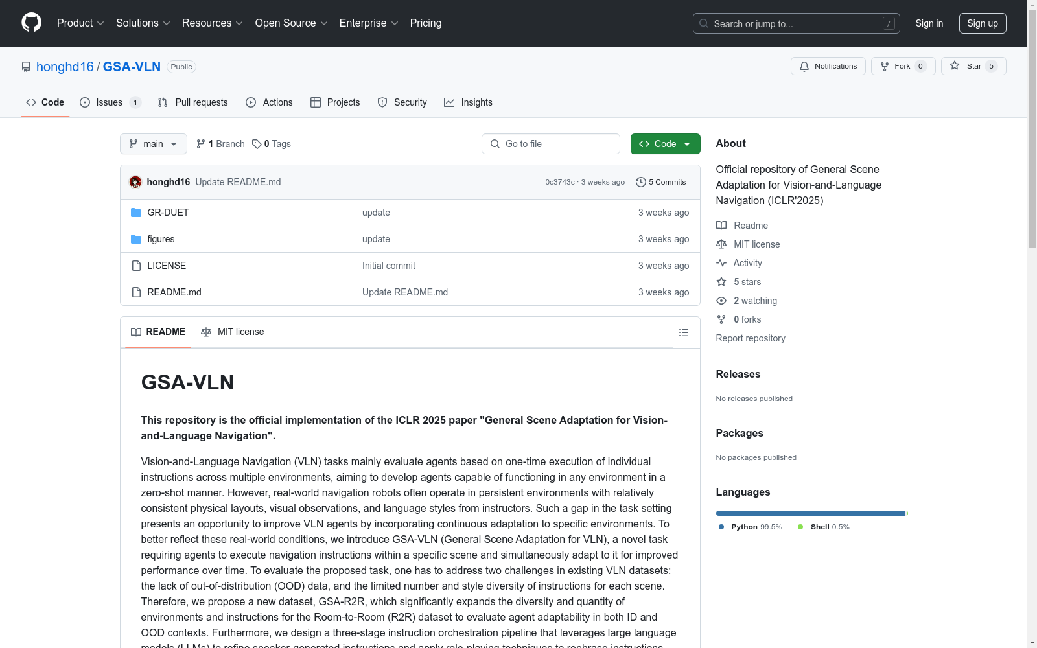Open the figures folder

point(161,239)
